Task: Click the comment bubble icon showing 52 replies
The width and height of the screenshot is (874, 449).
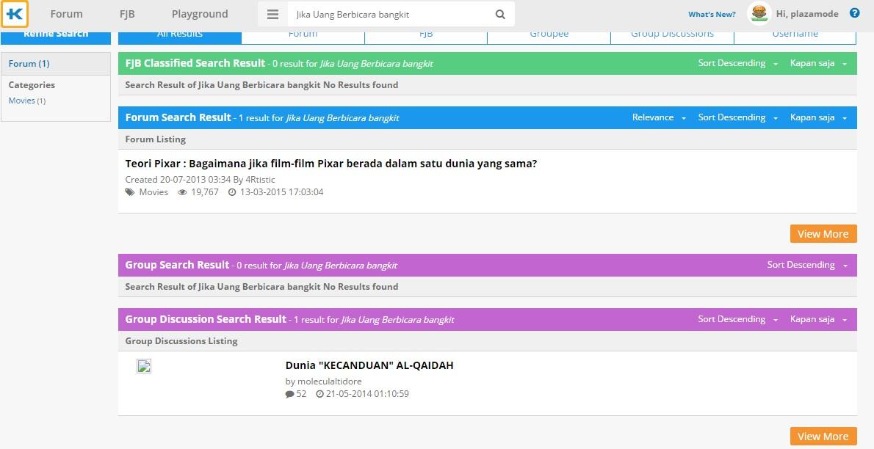Action: [290, 393]
